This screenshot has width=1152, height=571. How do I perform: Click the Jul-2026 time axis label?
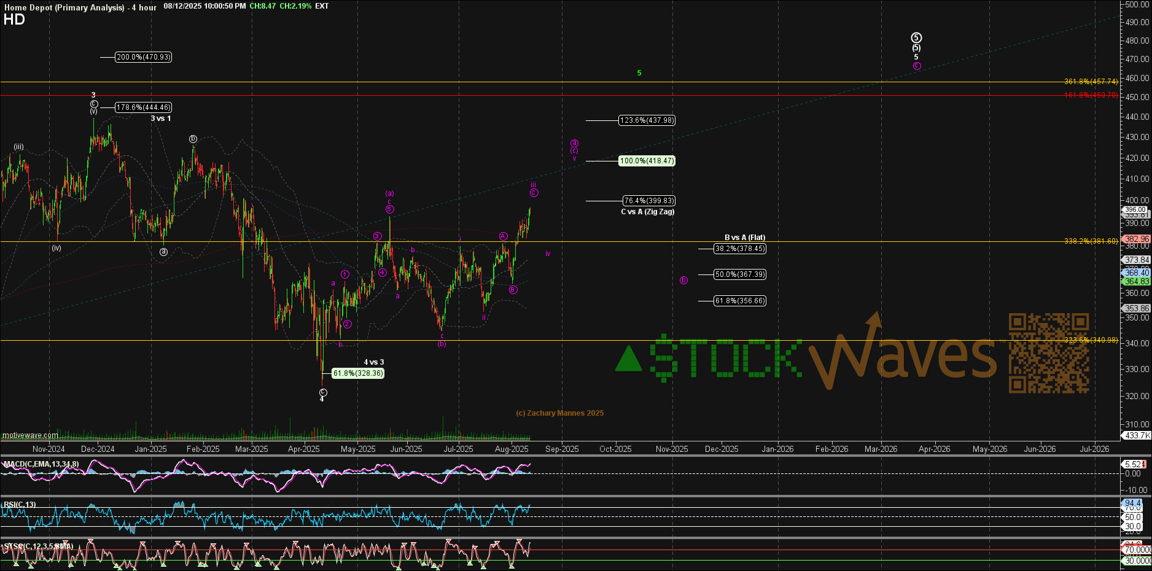coord(1094,449)
